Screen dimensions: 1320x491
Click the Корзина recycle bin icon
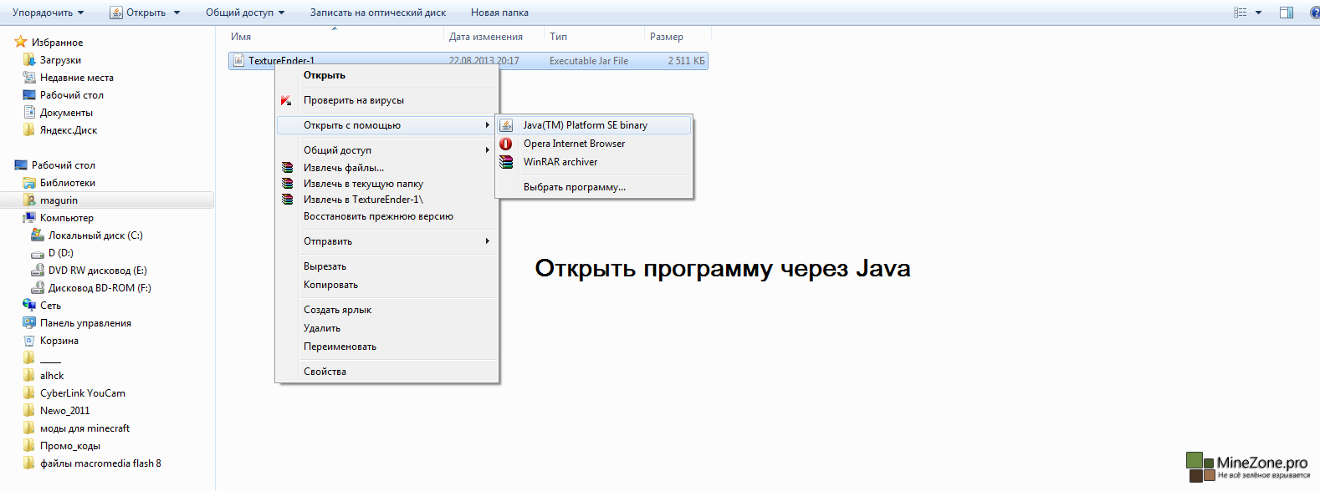29,341
